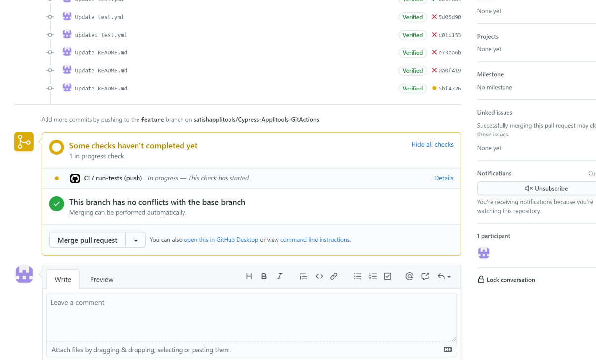Click inside the Leave a comment field

[251, 316]
